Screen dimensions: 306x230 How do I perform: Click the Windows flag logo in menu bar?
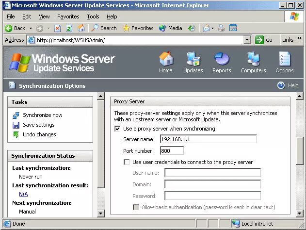(294, 16)
